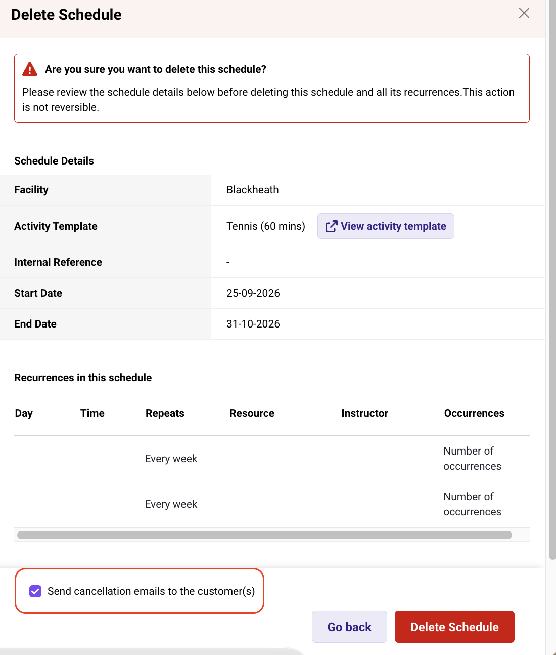556x655 pixels.
Task: Close the Delete Schedule dialog
Action: click(524, 13)
